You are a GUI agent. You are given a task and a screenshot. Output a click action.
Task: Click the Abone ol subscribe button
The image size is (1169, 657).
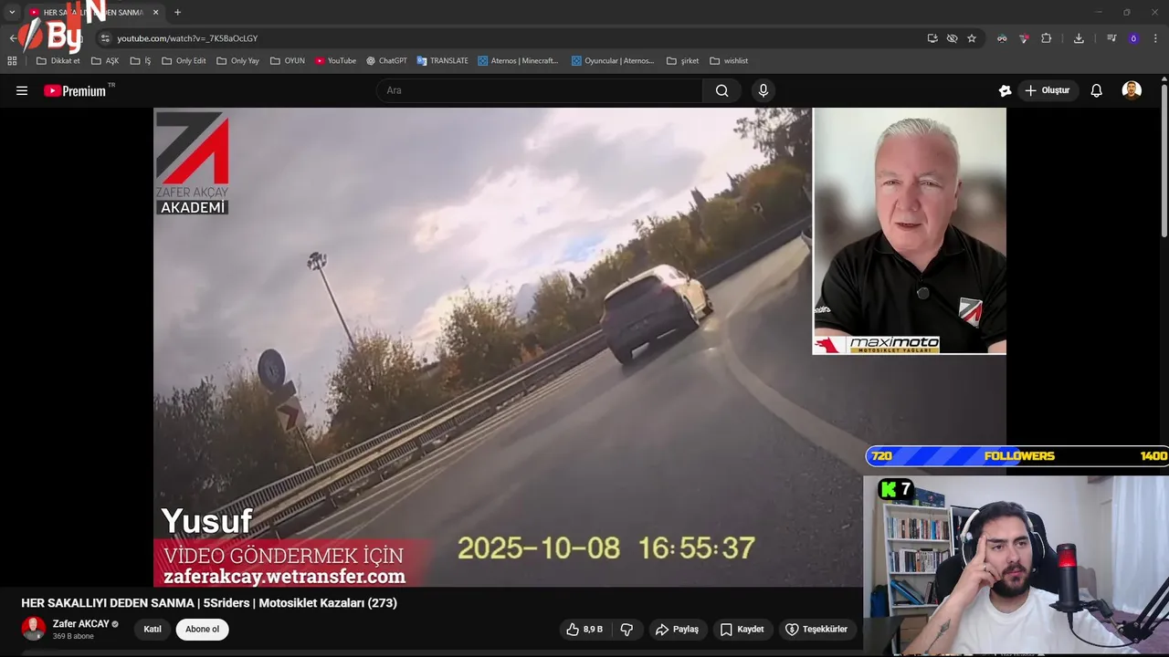(x=203, y=630)
